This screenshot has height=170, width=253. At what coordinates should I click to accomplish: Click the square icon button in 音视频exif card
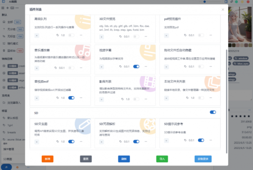[37, 98]
